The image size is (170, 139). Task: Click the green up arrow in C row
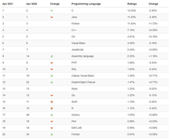[52, 11]
